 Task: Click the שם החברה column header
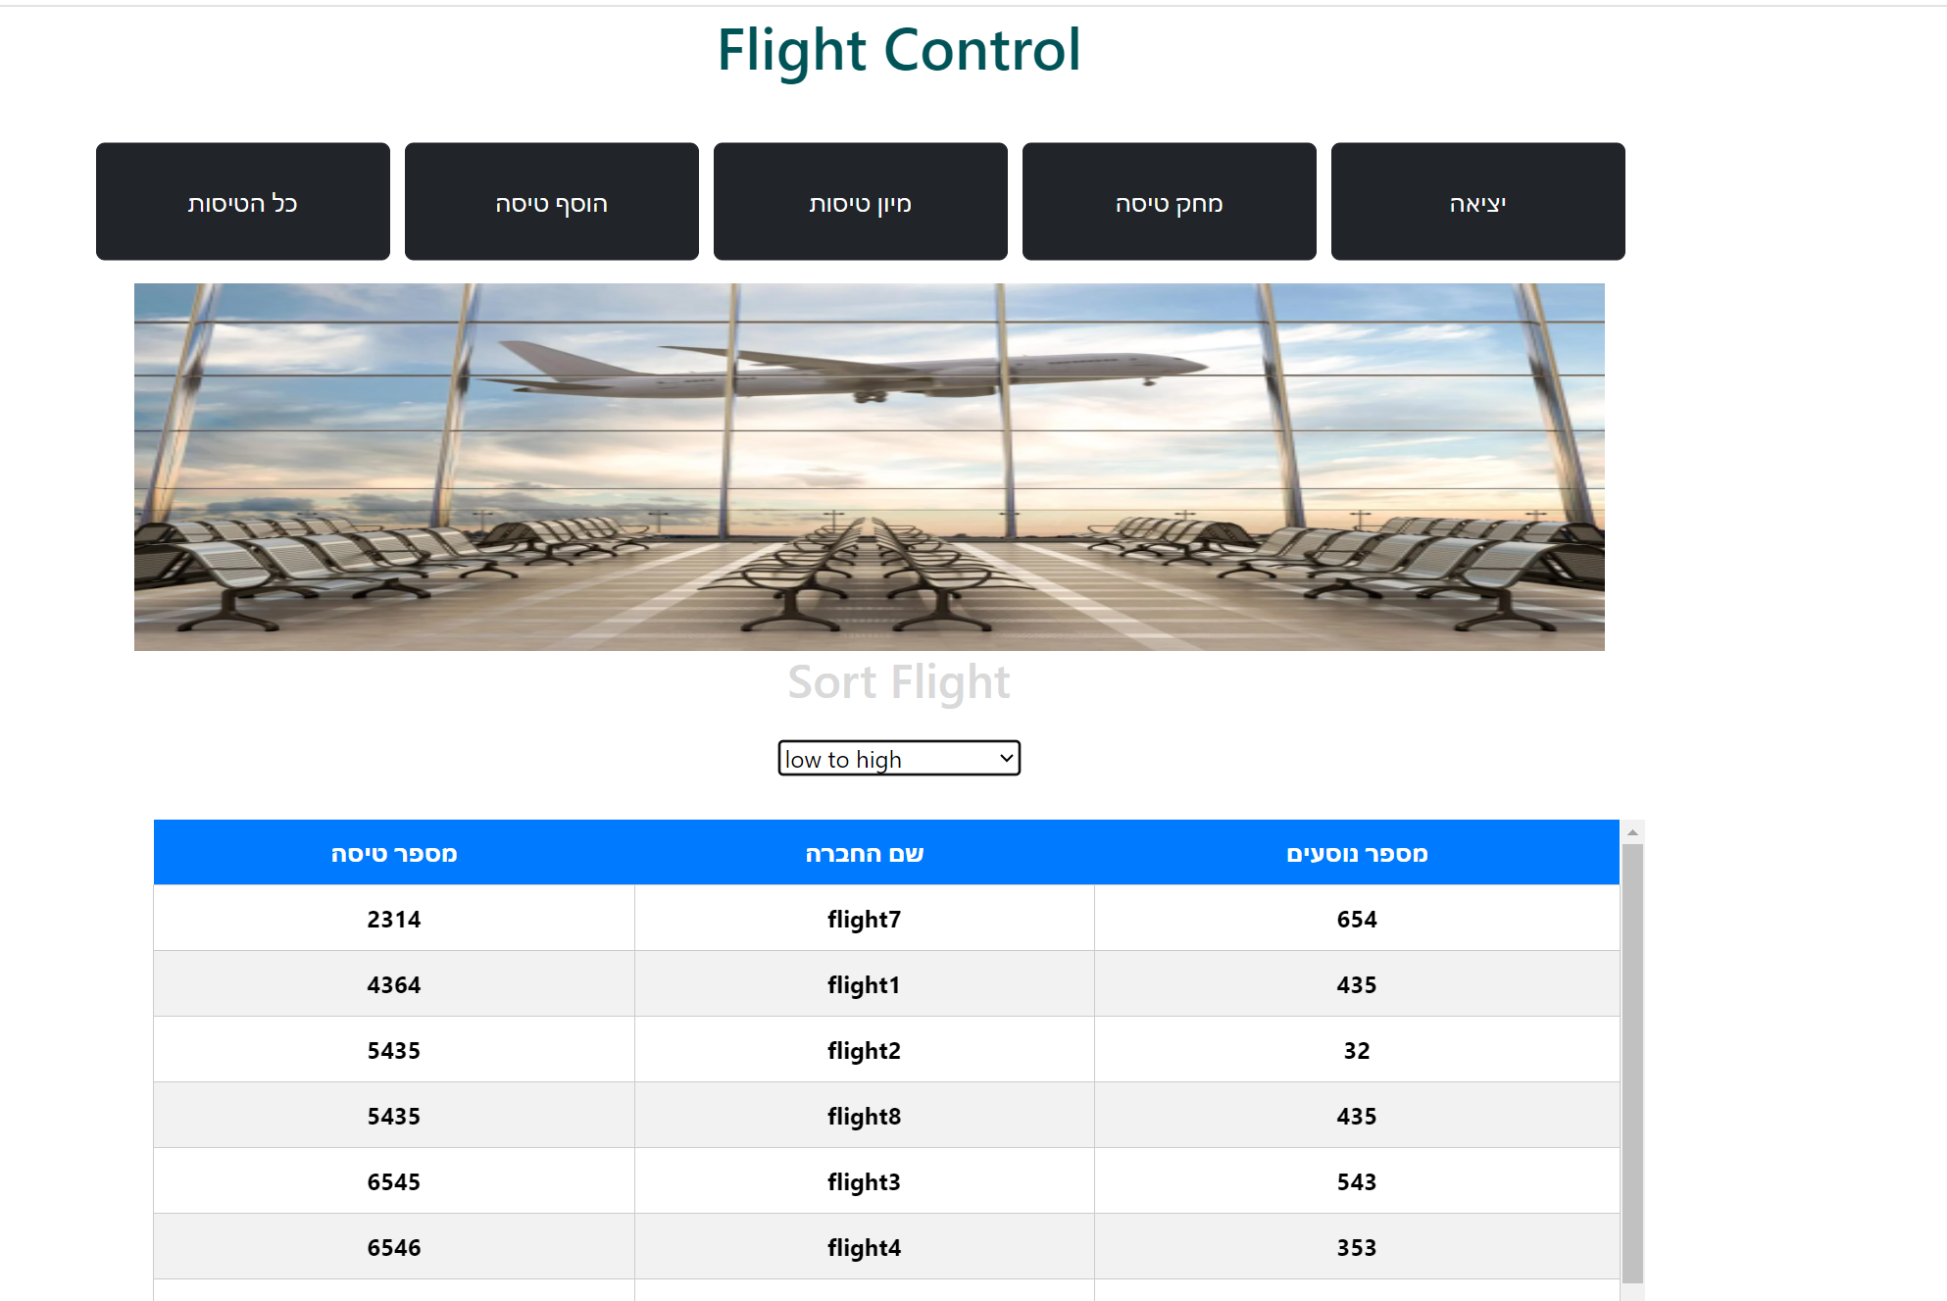pyautogui.click(x=865, y=853)
